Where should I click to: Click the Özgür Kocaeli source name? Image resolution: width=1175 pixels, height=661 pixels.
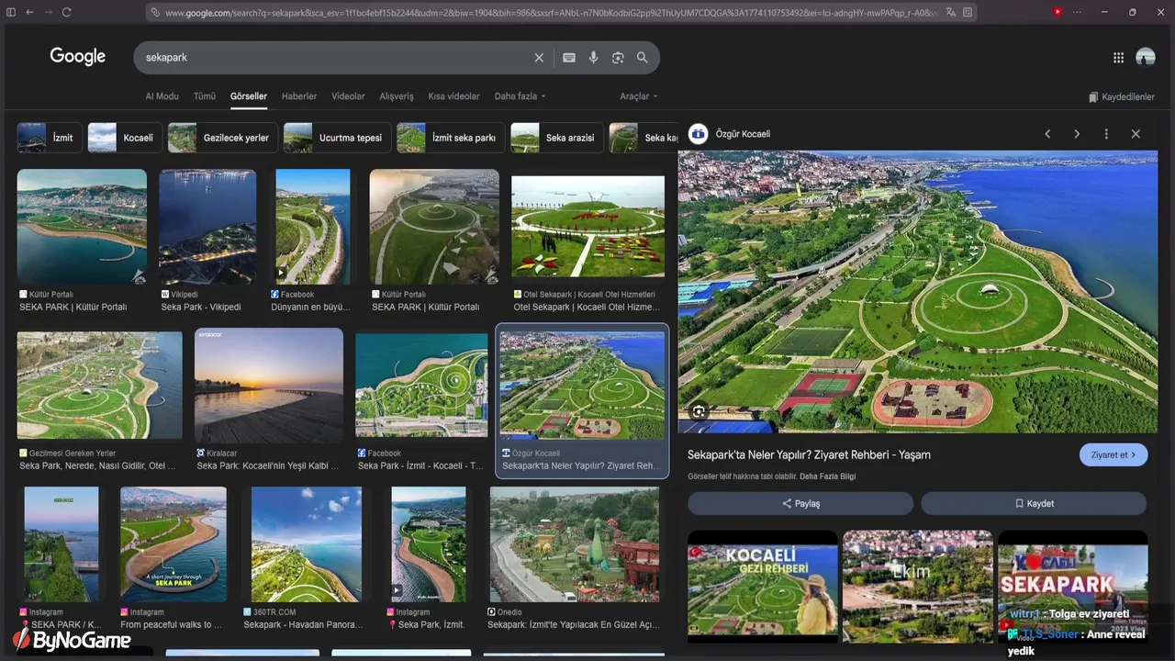pos(743,134)
